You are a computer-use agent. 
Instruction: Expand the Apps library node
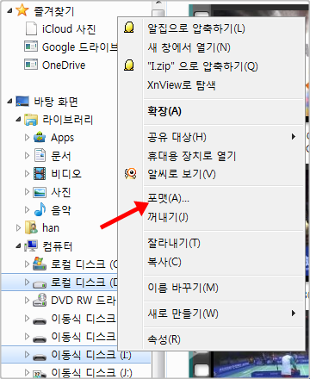coord(27,138)
